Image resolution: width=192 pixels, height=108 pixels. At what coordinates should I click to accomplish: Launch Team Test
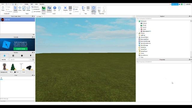pyautogui.click(x=99, y=9)
